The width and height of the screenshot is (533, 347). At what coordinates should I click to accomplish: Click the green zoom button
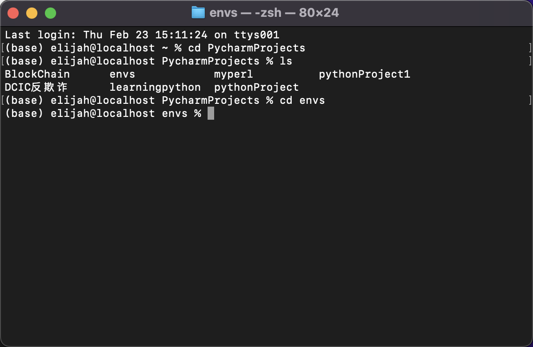coord(50,14)
